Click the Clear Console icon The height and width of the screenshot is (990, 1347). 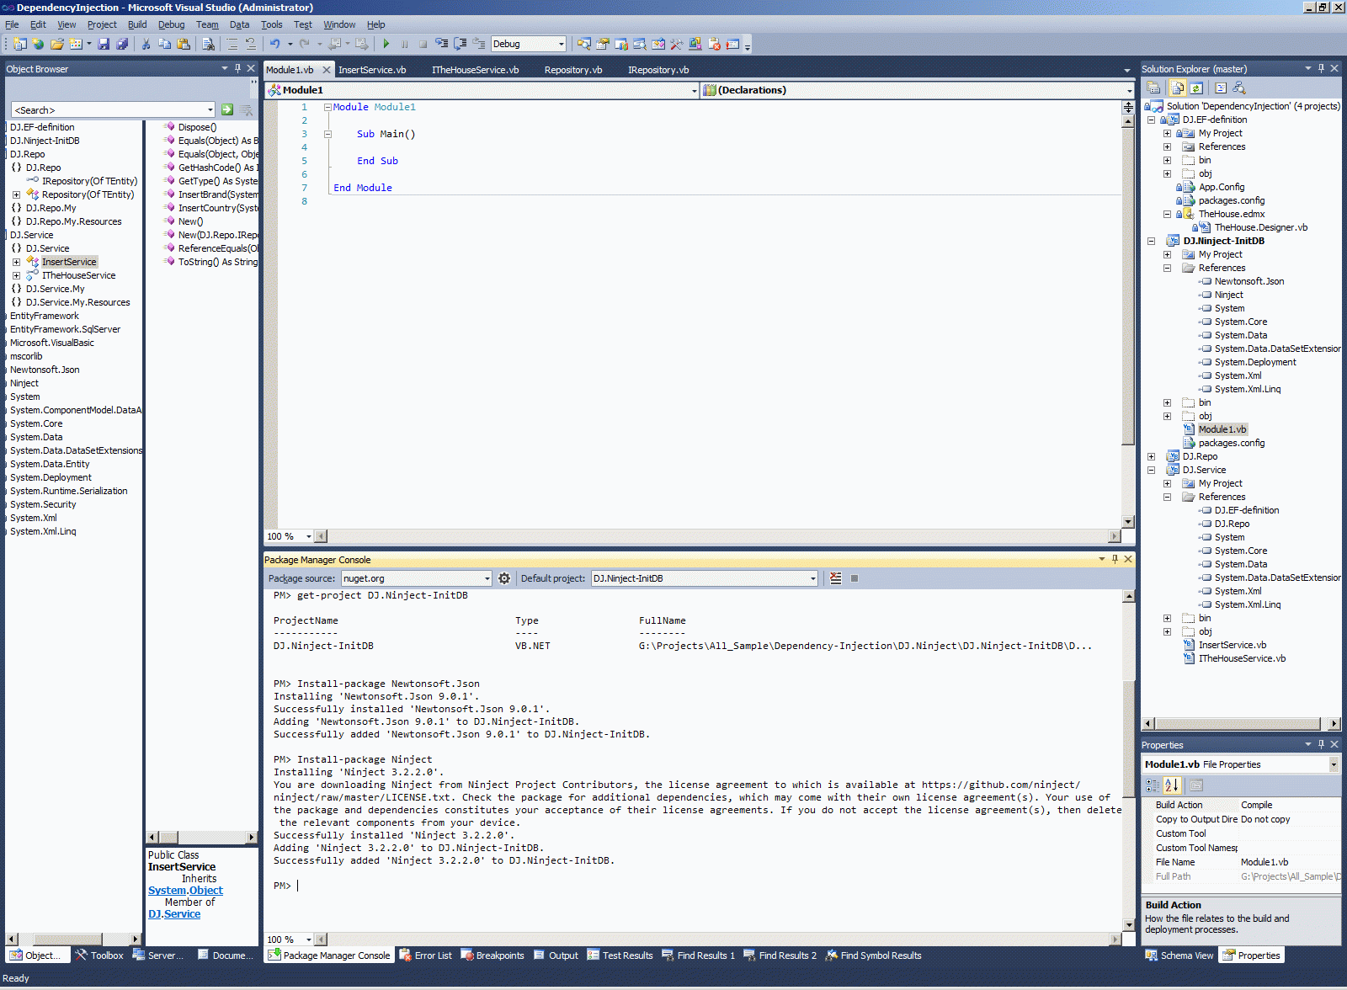tap(836, 578)
